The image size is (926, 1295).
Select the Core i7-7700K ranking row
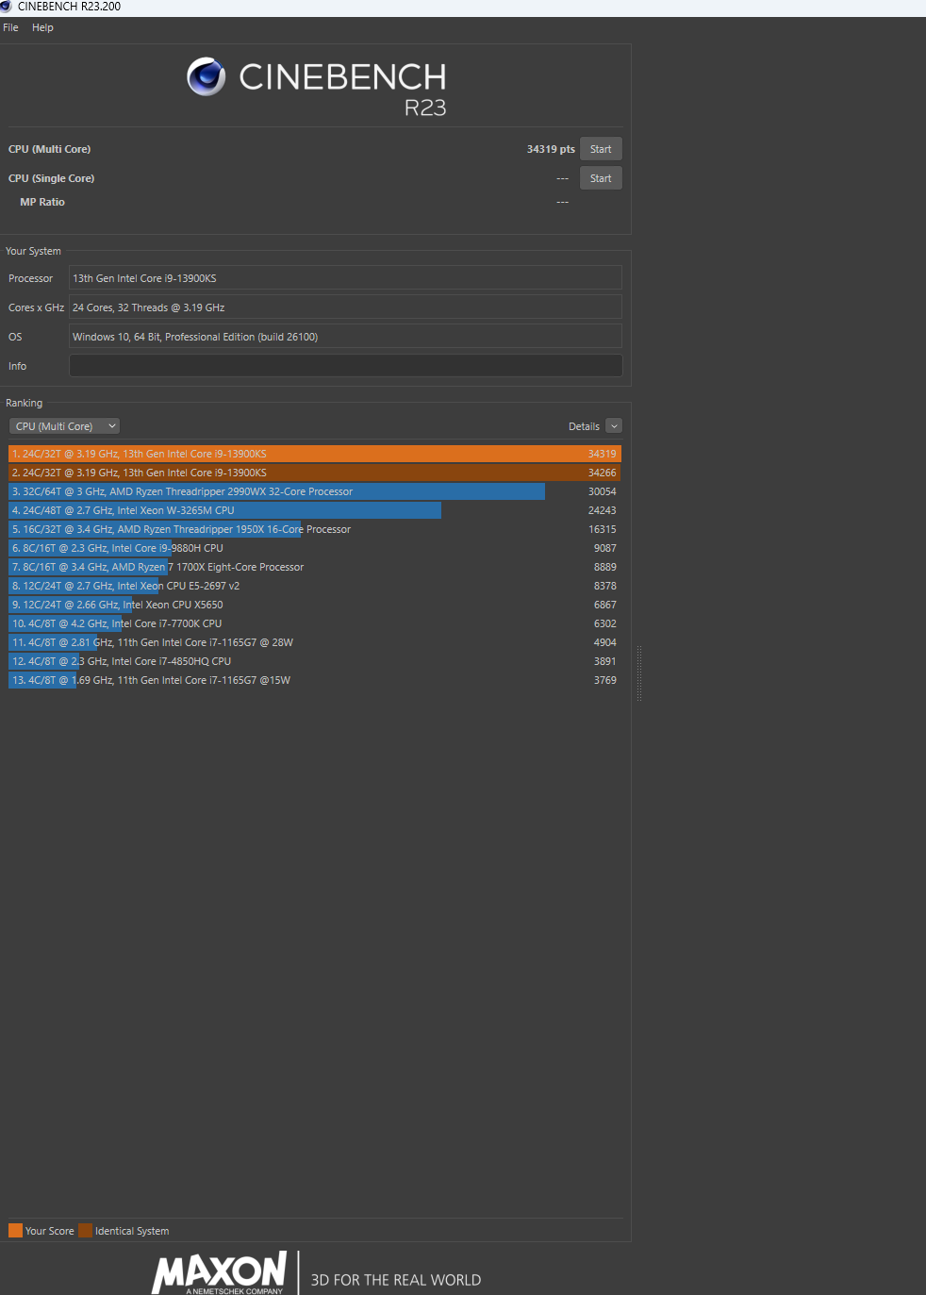pyautogui.click(x=314, y=623)
